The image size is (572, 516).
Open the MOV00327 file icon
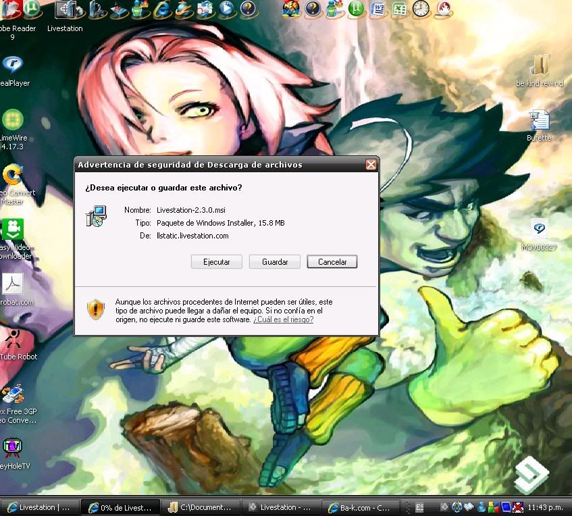(539, 234)
